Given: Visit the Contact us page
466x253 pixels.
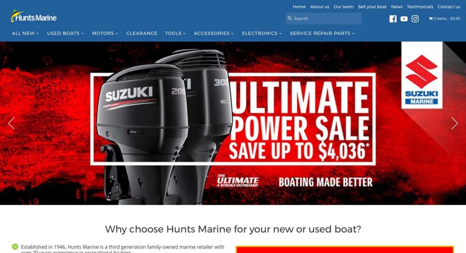Looking at the screenshot, I should coord(448,6).
